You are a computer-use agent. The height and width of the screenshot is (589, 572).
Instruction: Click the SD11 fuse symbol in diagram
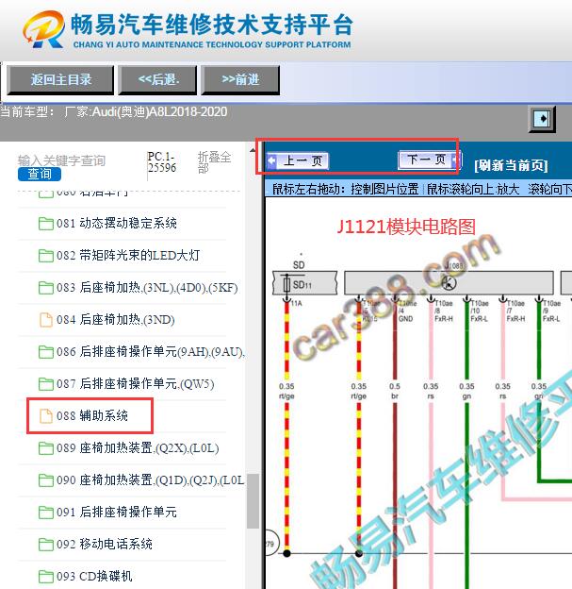(286, 284)
